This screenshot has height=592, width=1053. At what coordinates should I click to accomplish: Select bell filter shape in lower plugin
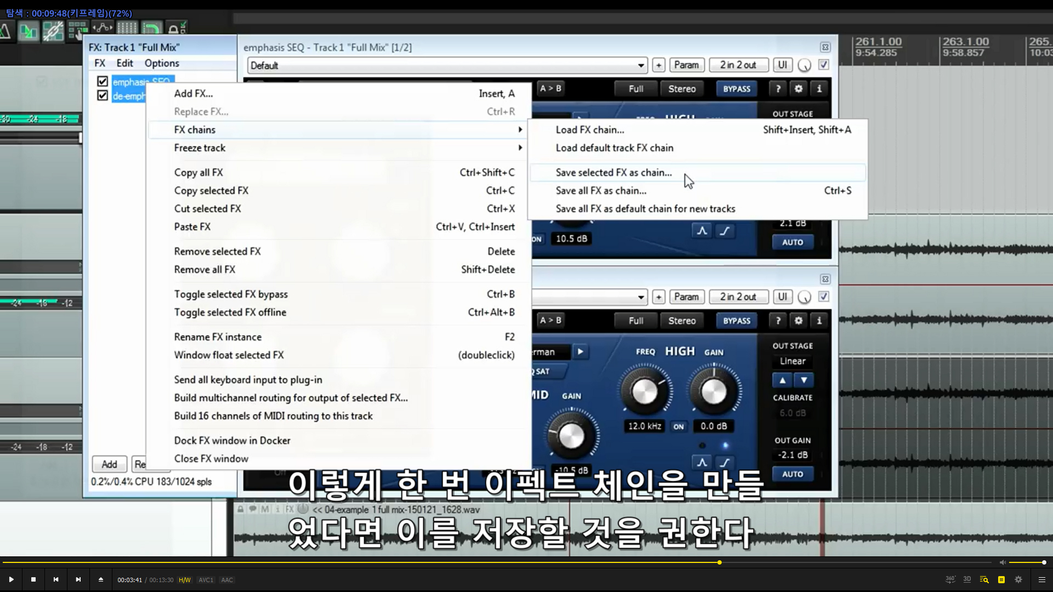tap(702, 463)
